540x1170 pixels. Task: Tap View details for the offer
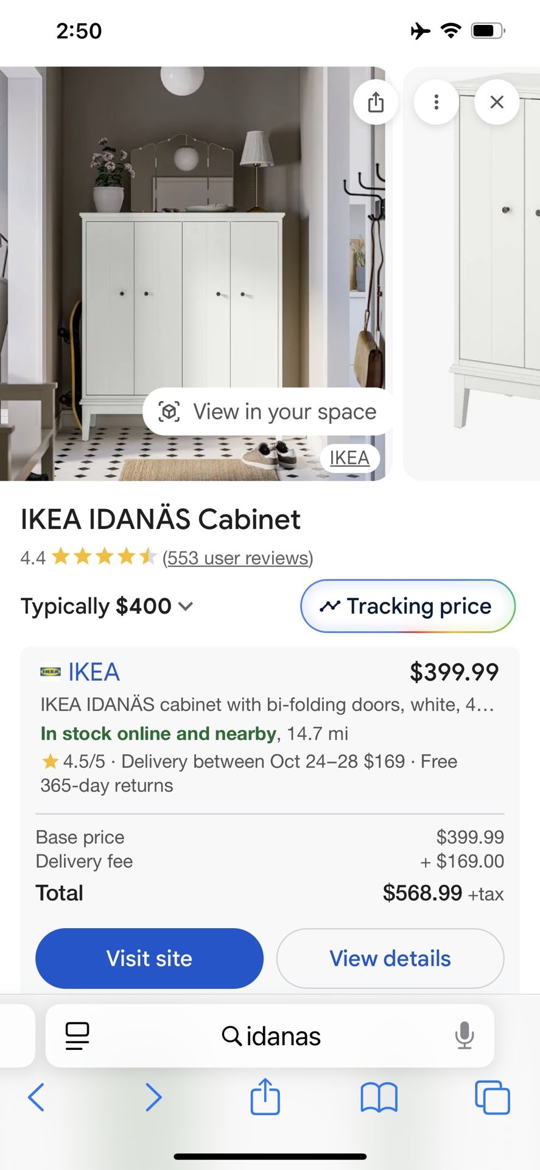[x=390, y=958]
